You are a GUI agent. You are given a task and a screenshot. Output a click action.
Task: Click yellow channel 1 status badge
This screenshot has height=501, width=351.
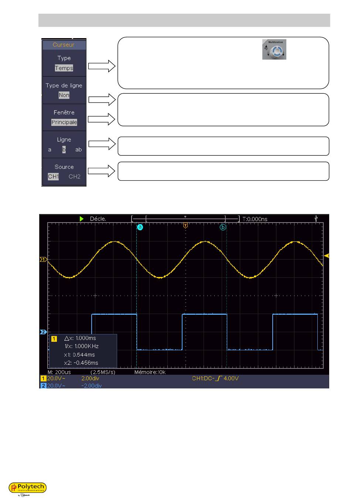click(44, 378)
